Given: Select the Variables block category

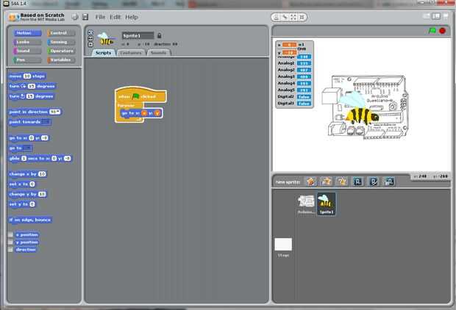Looking at the screenshot, I should pos(61,60).
